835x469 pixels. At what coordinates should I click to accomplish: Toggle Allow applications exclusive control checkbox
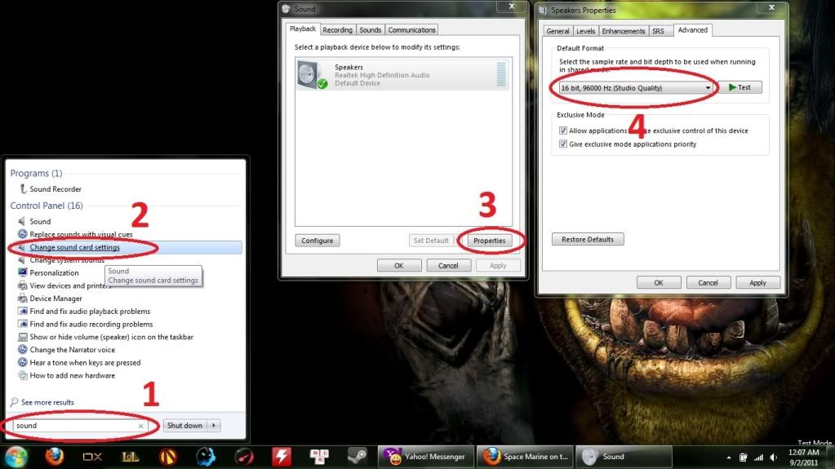[563, 131]
